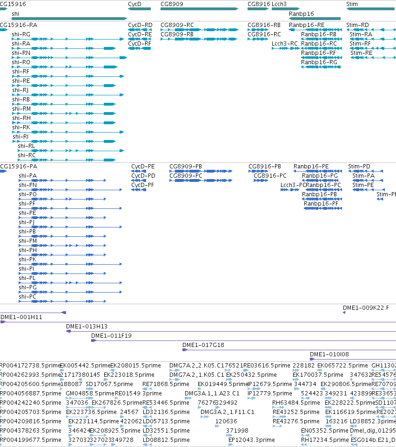Viewport: 396px width, 447px height.
Task: Select protein shi-PA
Action: coord(62,180)
